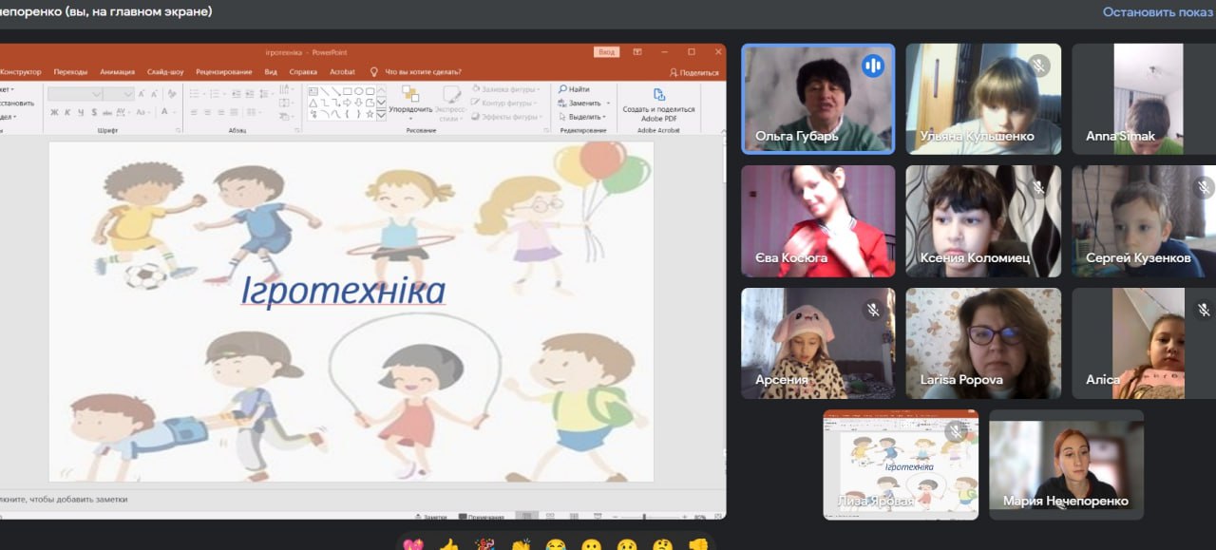Open the Заменить dropdown arrow
The height and width of the screenshot is (550, 1216).
pyautogui.click(x=608, y=103)
